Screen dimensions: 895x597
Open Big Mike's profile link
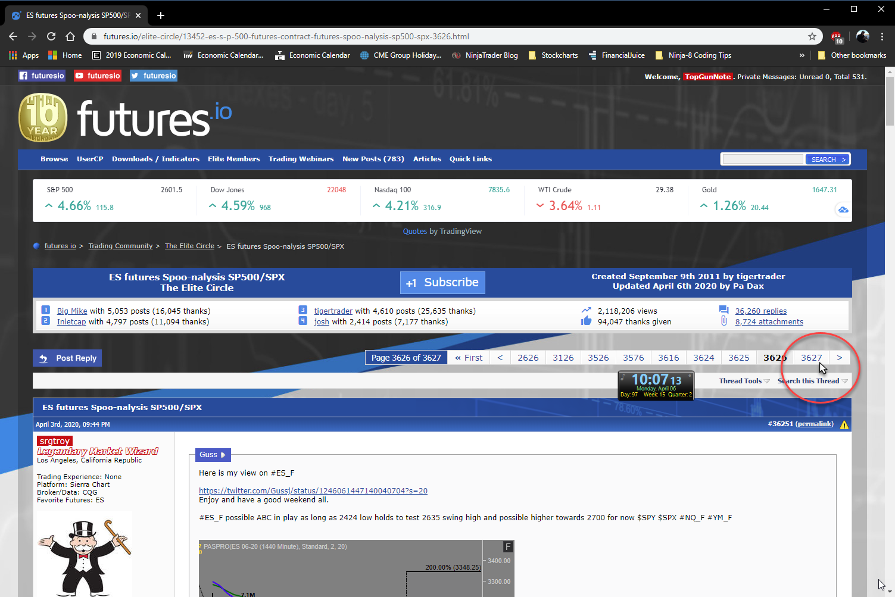[72, 311]
